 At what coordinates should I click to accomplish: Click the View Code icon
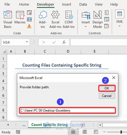[x=107, y=19]
